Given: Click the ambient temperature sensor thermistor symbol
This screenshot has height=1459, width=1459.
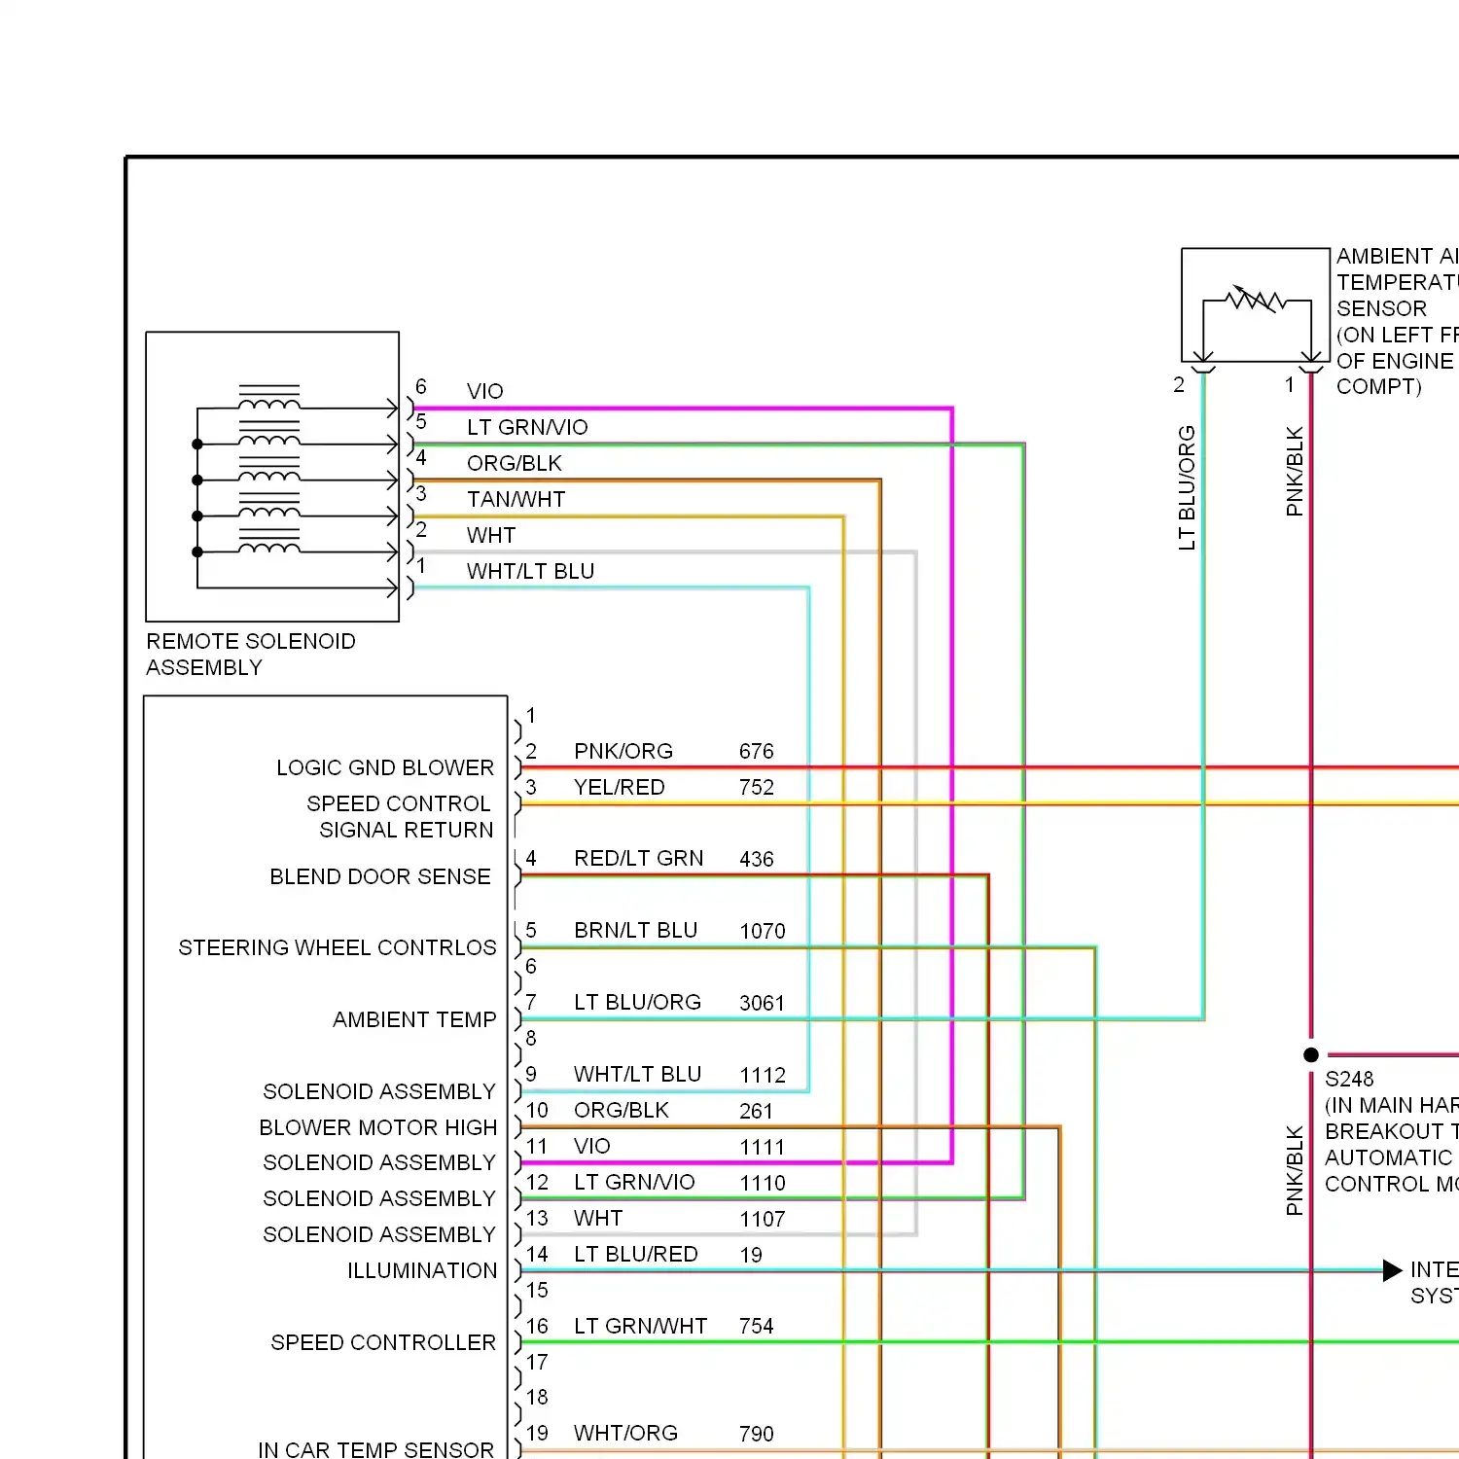Looking at the screenshot, I should point(1256,301).
